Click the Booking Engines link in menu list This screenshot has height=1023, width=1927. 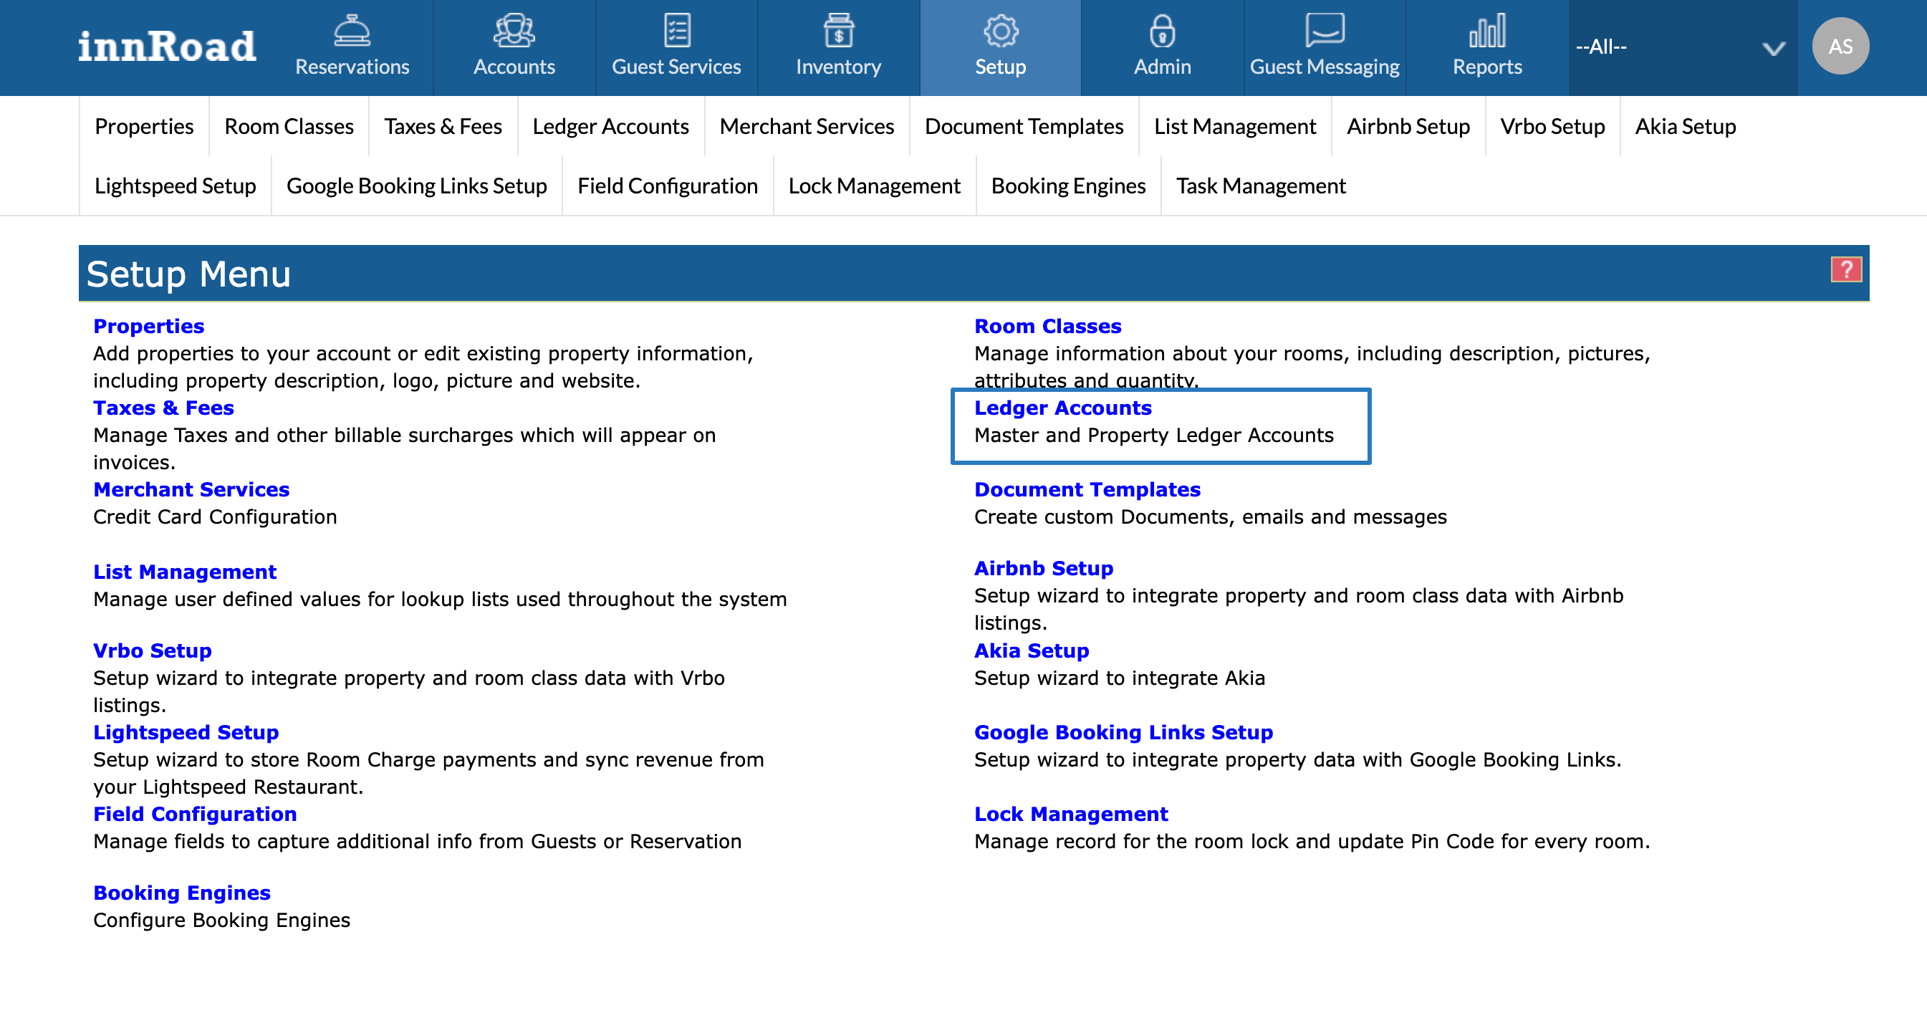[x=182, y=893]
